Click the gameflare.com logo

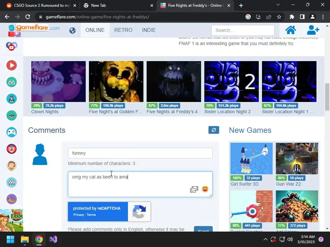[34, 31]
